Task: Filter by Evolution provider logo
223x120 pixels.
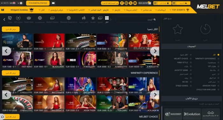Action: [192, 114]
